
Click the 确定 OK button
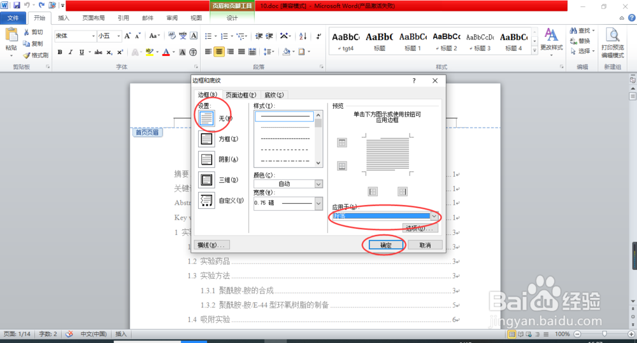point(386,245)
